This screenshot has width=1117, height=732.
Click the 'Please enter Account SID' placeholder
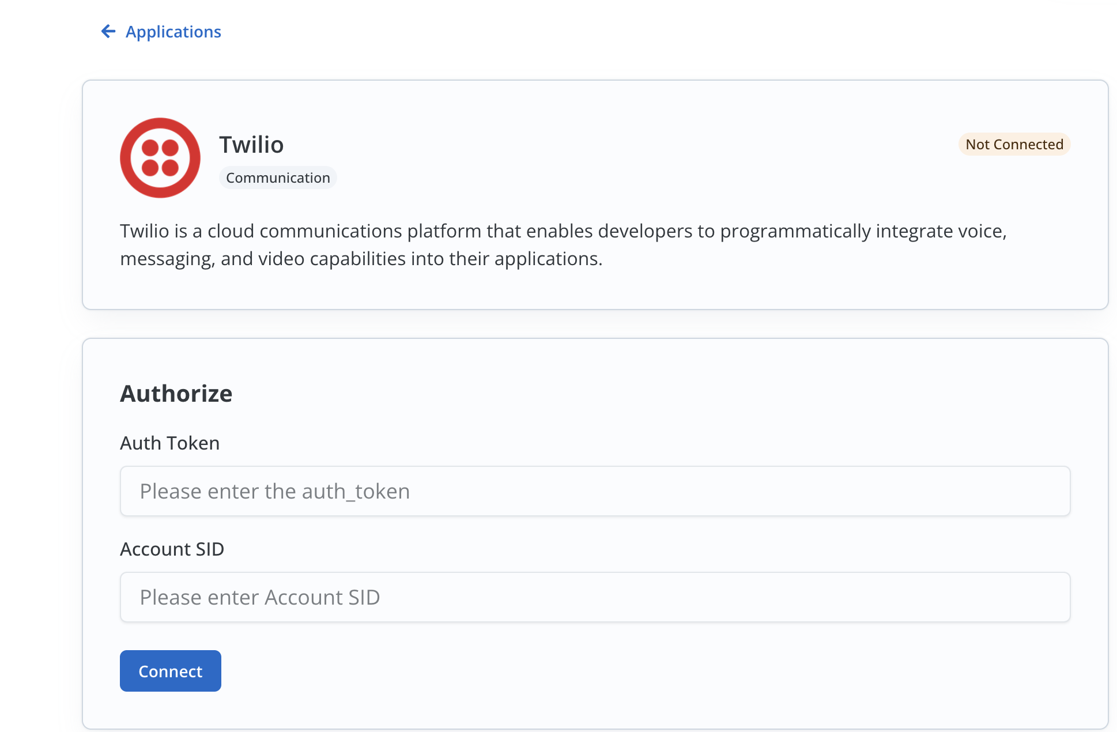click(x=260, y=597)
